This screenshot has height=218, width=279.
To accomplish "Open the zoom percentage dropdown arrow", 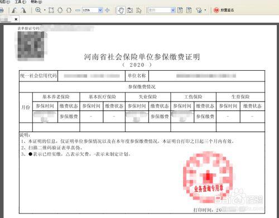I will click(x=100, y=10).
